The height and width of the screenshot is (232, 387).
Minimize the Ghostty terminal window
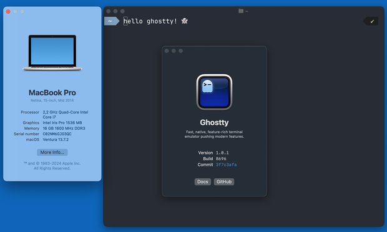tap(115, 11)
